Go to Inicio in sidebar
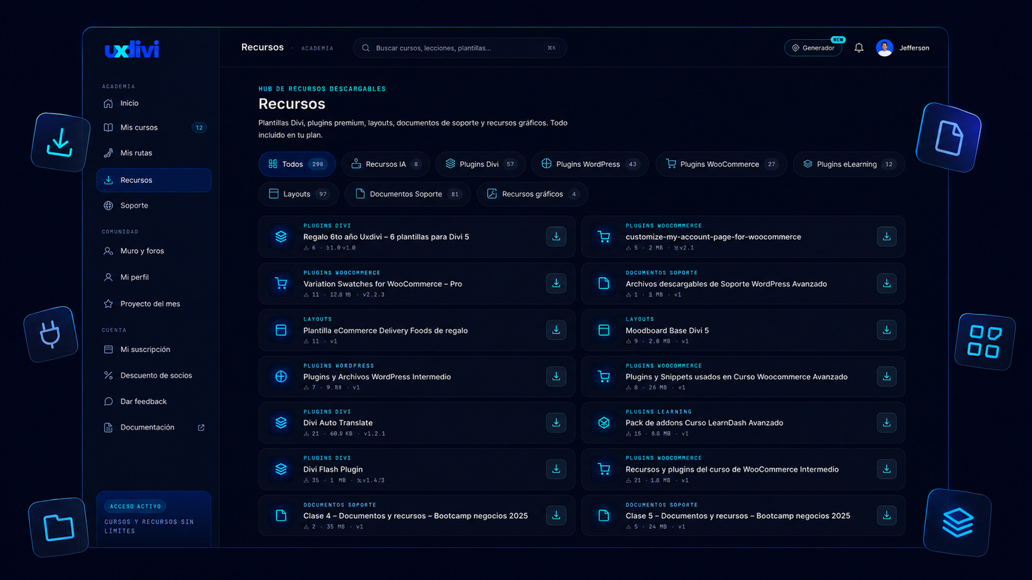Screen dimensions: 1032x580 (154, 103)
